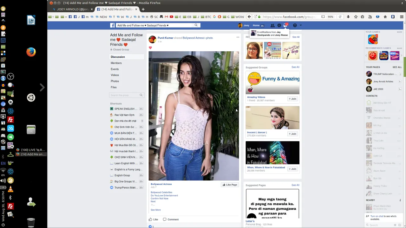Open Firefox home icon in toolbar

click(385, 17)
